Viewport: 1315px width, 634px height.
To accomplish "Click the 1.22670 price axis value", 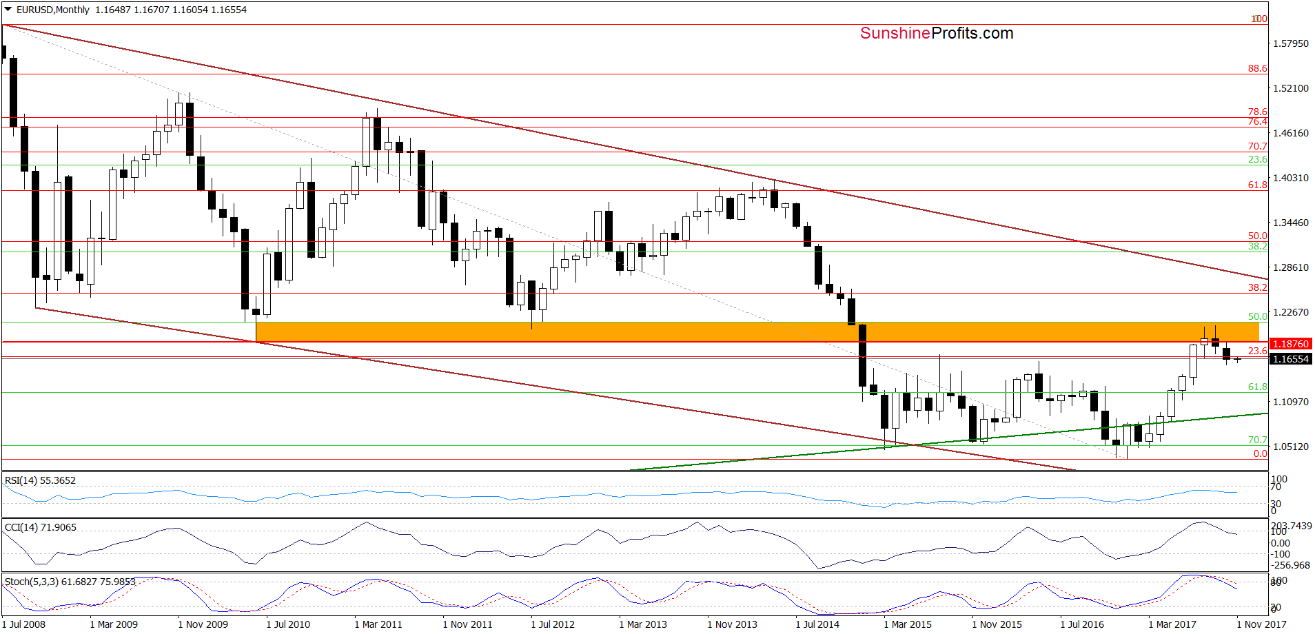I will tap(1290, 312).
